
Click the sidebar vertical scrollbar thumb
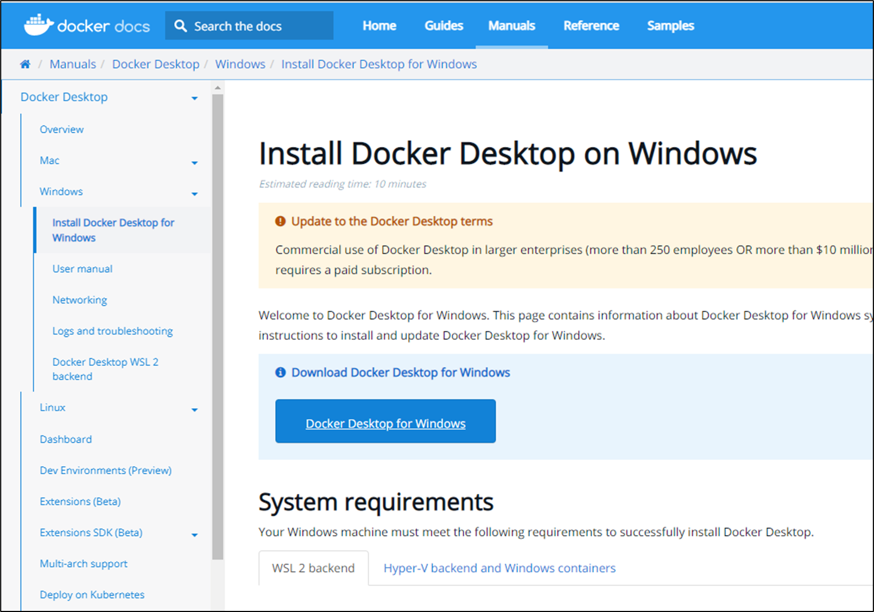coord(218,326)
